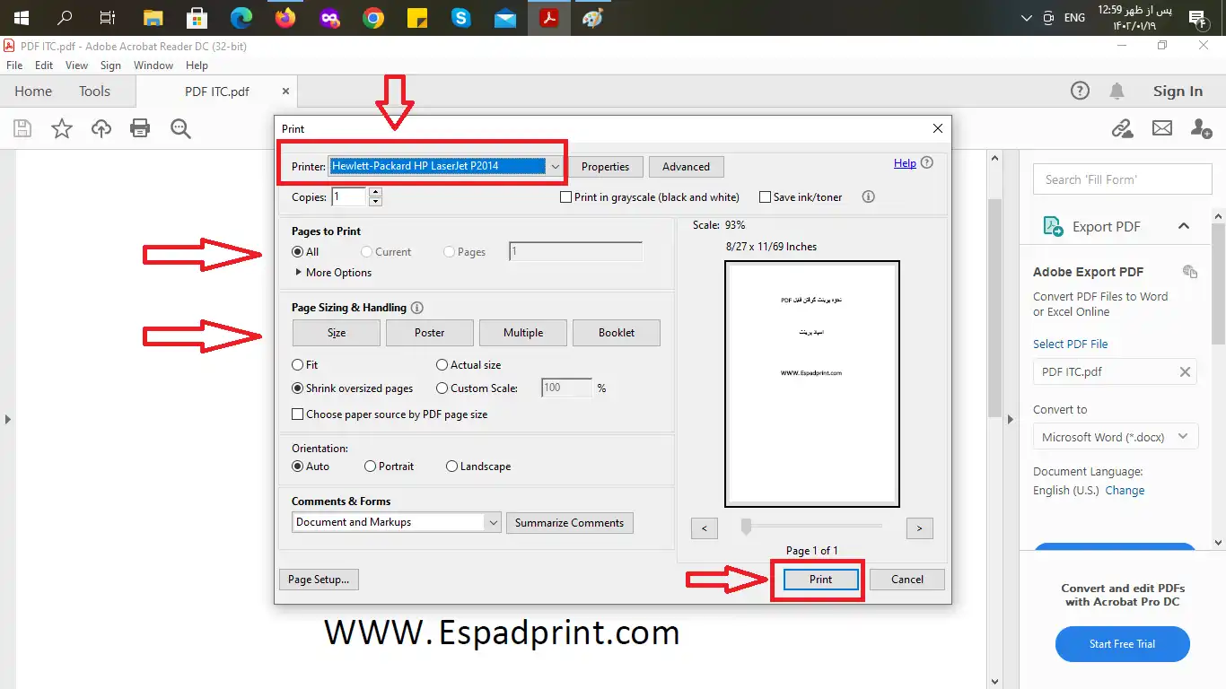Select Shrink oversized pages option
Screen dimensions: 1226x689
[298, 388]
